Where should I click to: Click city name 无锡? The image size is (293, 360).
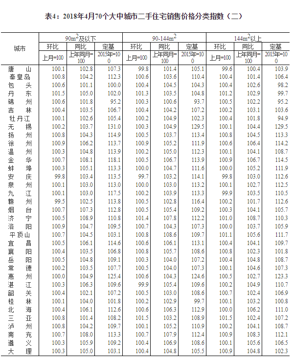(20, 127)
